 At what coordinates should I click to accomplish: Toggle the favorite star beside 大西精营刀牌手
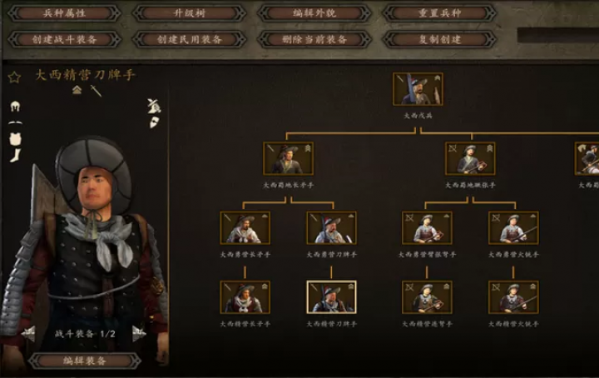pyautogui.click(x=14, y=77)
